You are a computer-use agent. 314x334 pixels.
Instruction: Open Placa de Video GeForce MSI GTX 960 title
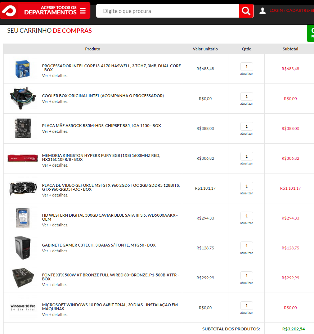coord(111,187)
